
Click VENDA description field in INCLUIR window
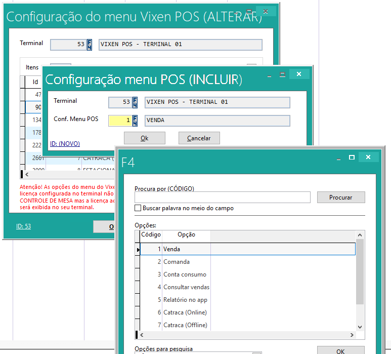point(217,121)
